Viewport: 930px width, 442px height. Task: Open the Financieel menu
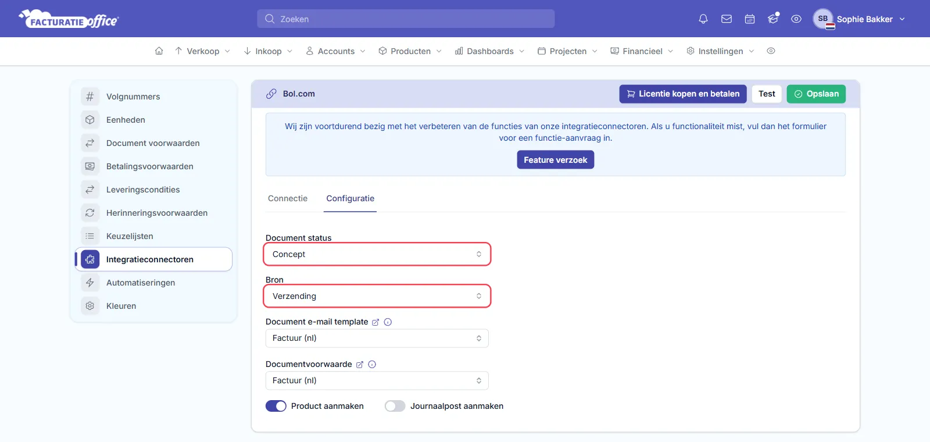click(x=642, y=51)
